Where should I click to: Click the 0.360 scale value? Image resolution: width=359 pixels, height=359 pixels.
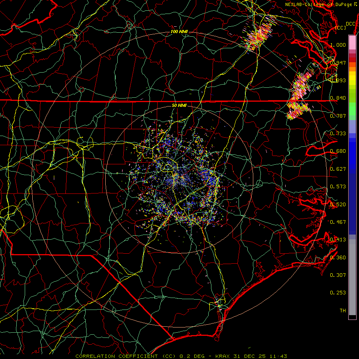338,258
